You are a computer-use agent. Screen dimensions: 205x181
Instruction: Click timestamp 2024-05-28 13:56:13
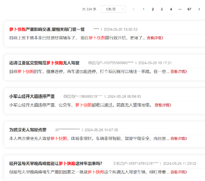(x=120, y=30)
